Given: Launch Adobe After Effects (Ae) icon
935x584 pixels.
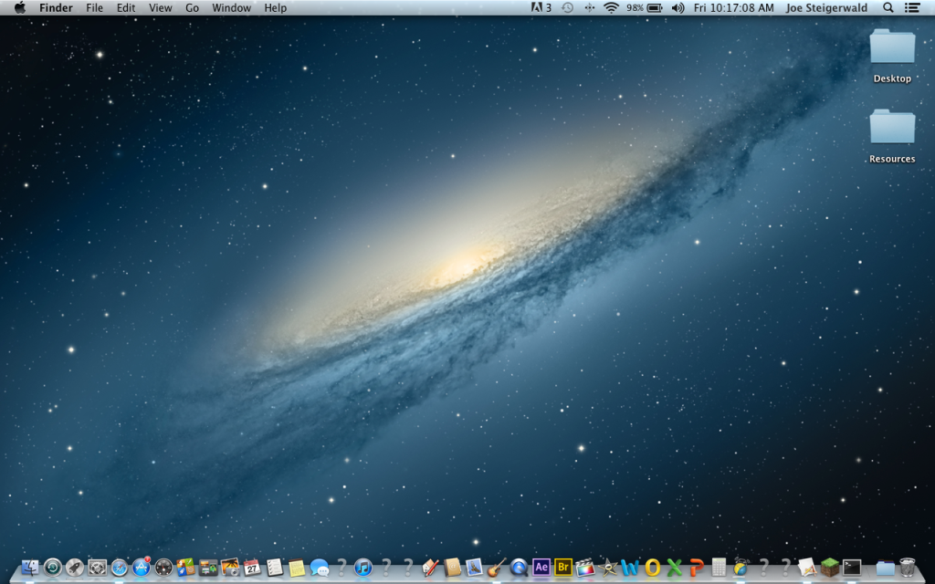Looking at the screenshot, I should (541, 568).
